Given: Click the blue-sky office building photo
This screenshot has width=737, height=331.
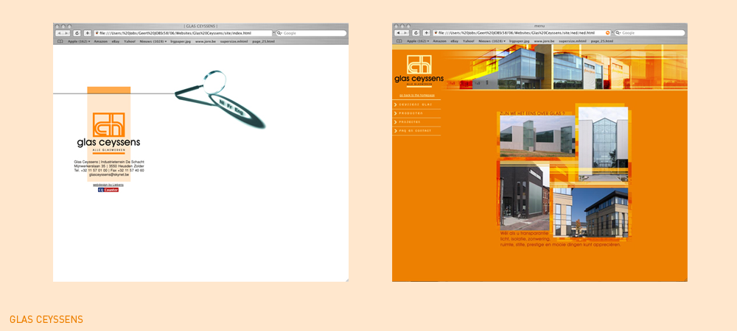Looking at the screenshot, I should click(590, 213).
